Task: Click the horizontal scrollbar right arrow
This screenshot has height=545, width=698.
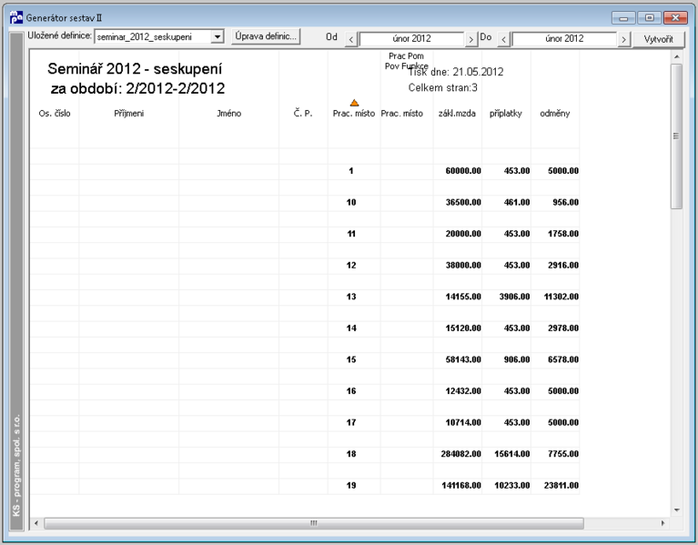Action: tap(663, 523)
